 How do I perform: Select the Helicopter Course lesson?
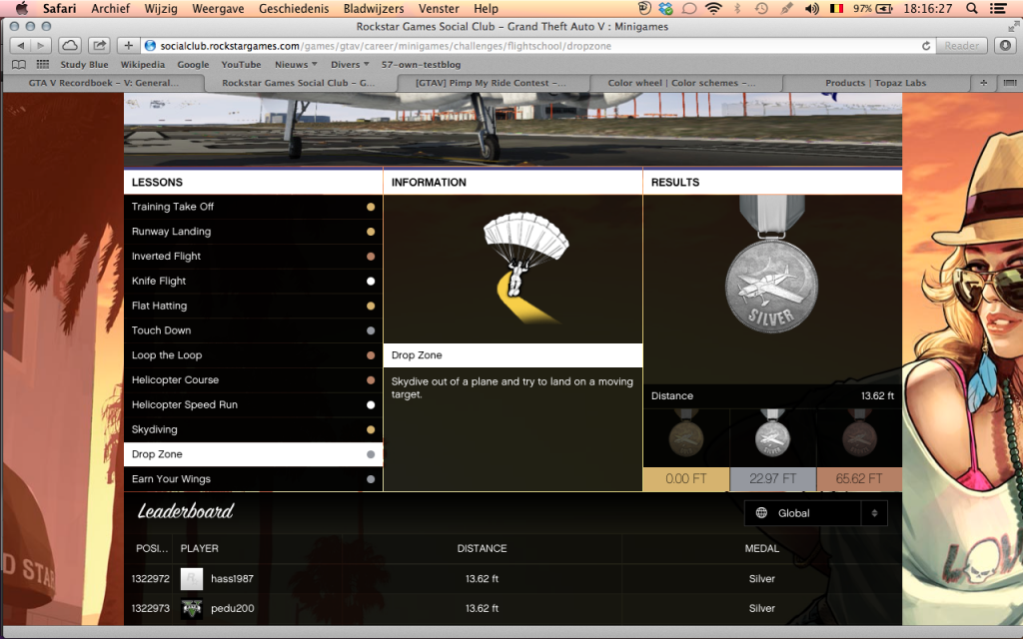click(253, 380)
